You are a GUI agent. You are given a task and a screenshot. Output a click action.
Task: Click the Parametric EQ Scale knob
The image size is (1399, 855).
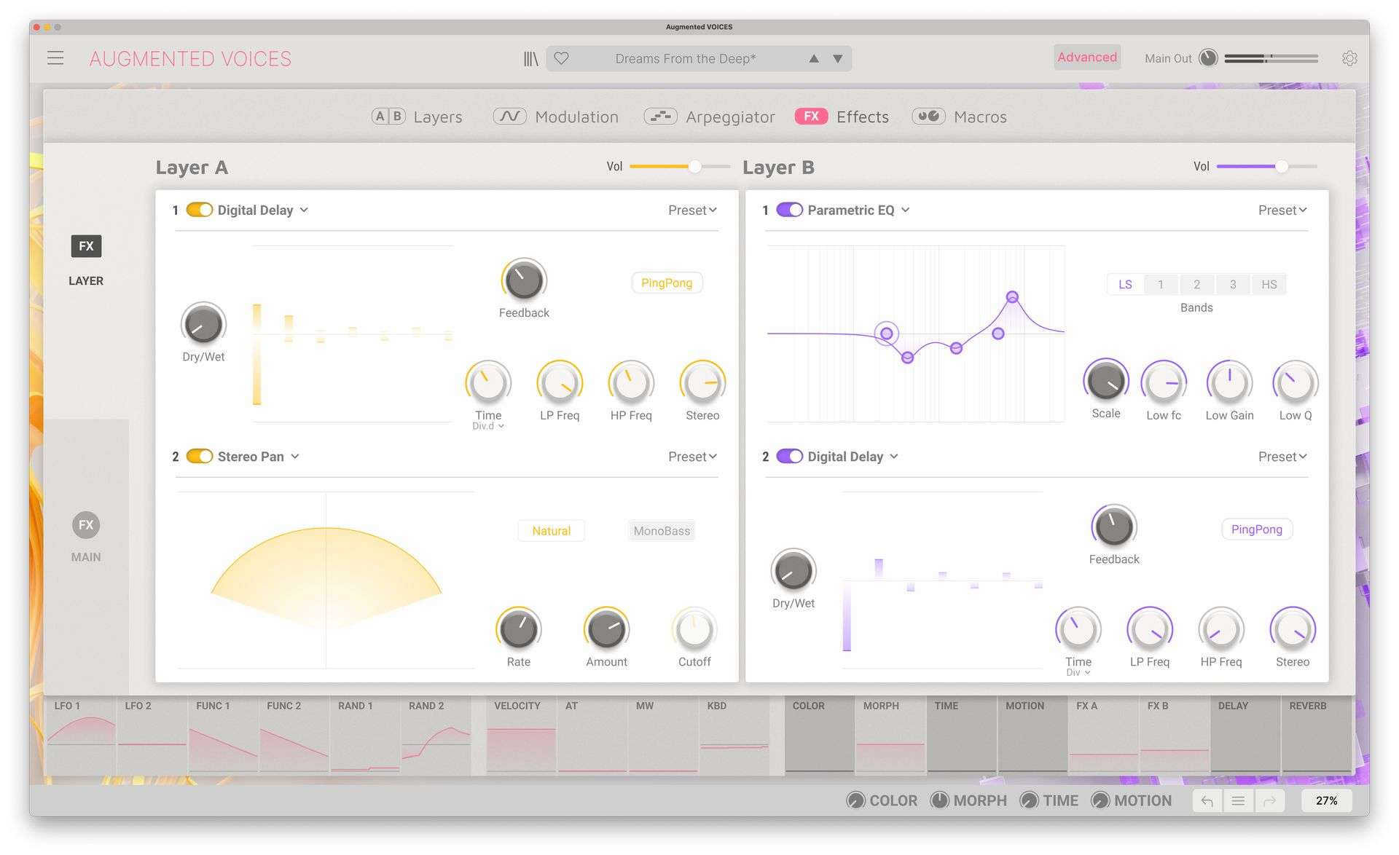[x=1106, y=381]
